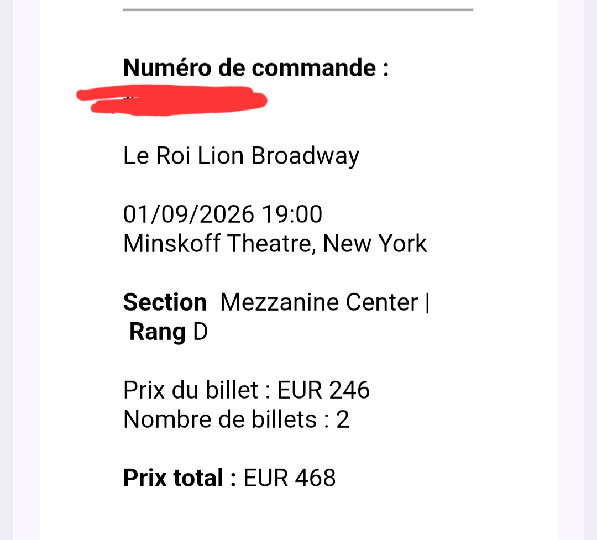Click the "Numéro de commande" heading
Screen dimensions: 597x540
point(255,68)
